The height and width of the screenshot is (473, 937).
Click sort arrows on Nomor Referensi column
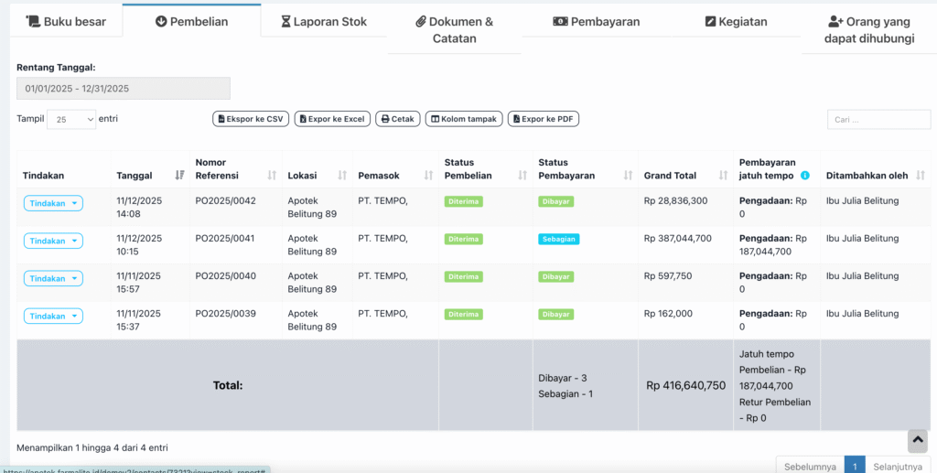(272, 176)
